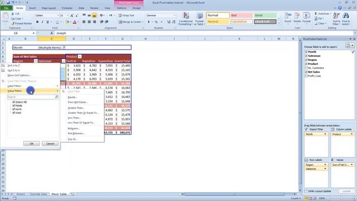Viewport: 357px width, 201px height.
Task: Open the Insert ribbon tab
Action: [32, 8]
